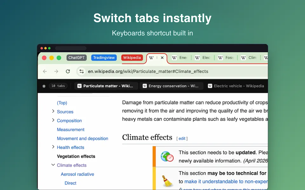Image resolution: width=305 pixels, height=190 pixels.
Task: Click the '10 tabs' counter badge
Action: pos(58,86)
